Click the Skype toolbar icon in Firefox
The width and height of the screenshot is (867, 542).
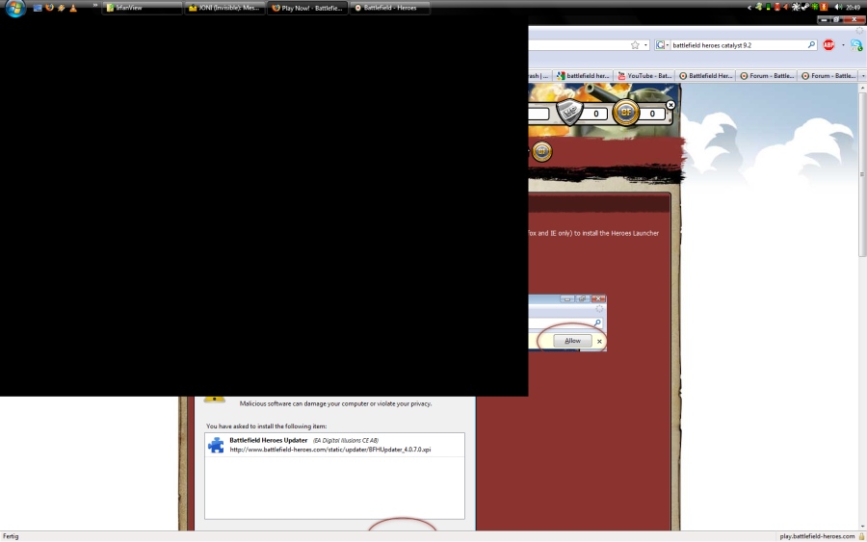point(856,45)
